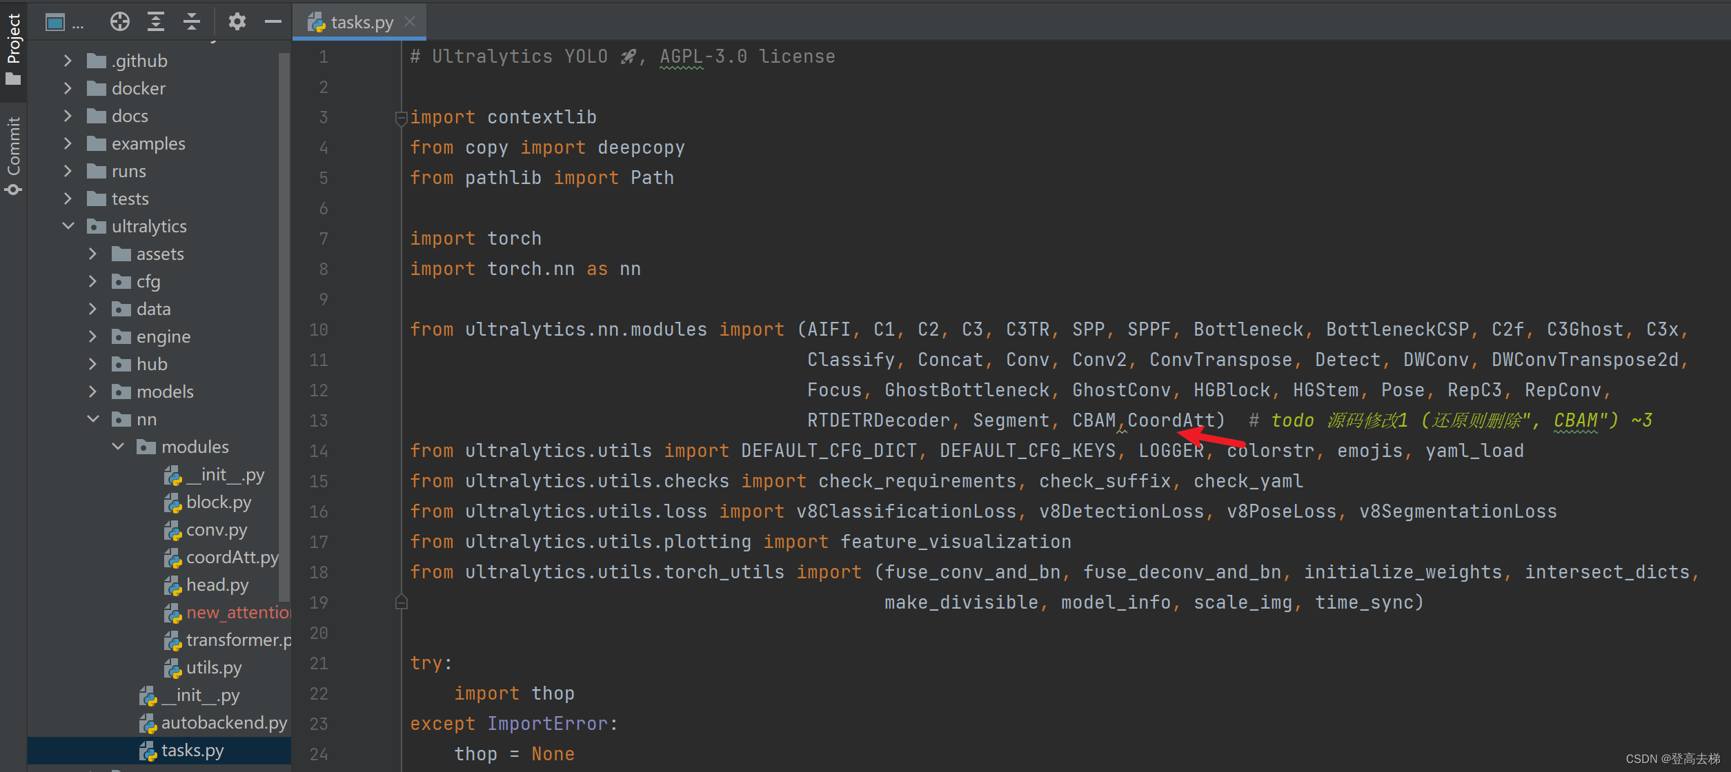
Task: Hide the project panel with minus icon
Action: tap(273, 22)
